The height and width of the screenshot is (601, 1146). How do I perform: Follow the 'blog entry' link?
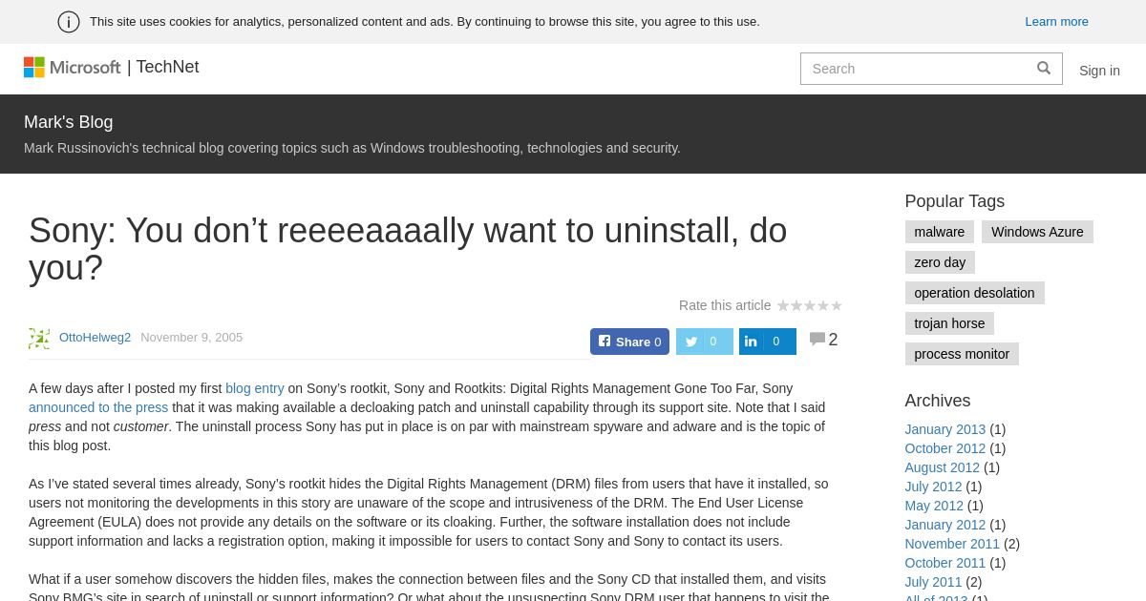pyautogui.click(x=255, y=388)
